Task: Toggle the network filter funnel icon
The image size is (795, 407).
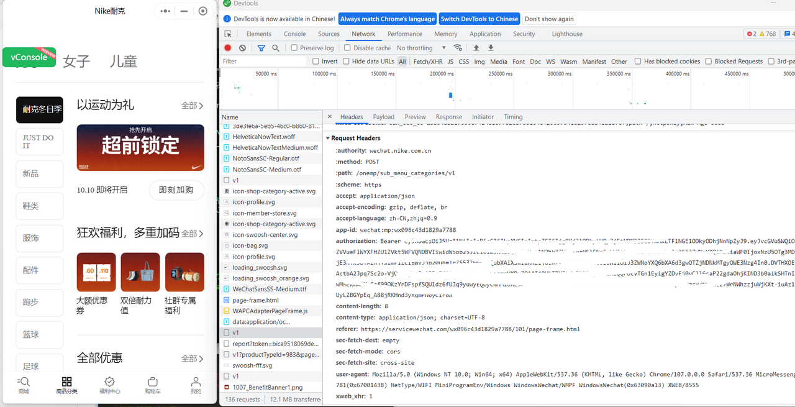Action: click(261, 48)
